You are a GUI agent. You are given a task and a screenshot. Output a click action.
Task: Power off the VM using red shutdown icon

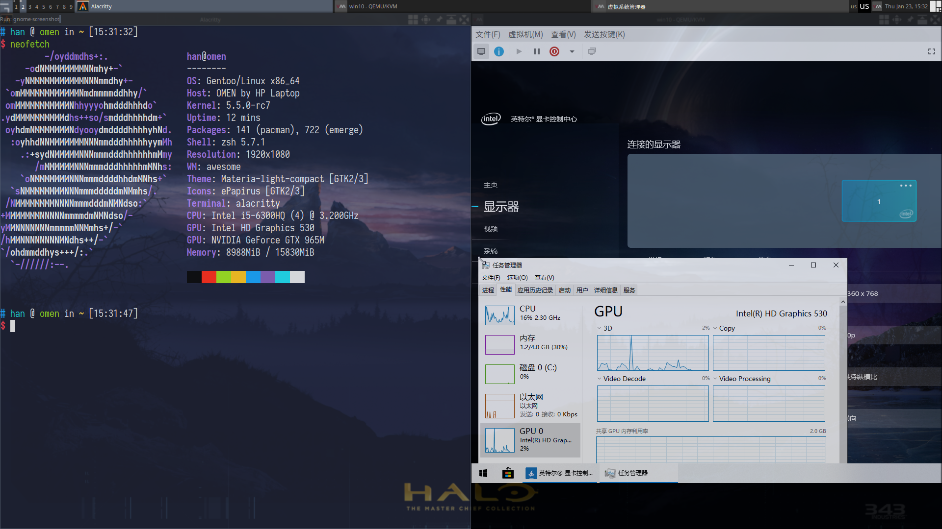[x=554, y=51]
